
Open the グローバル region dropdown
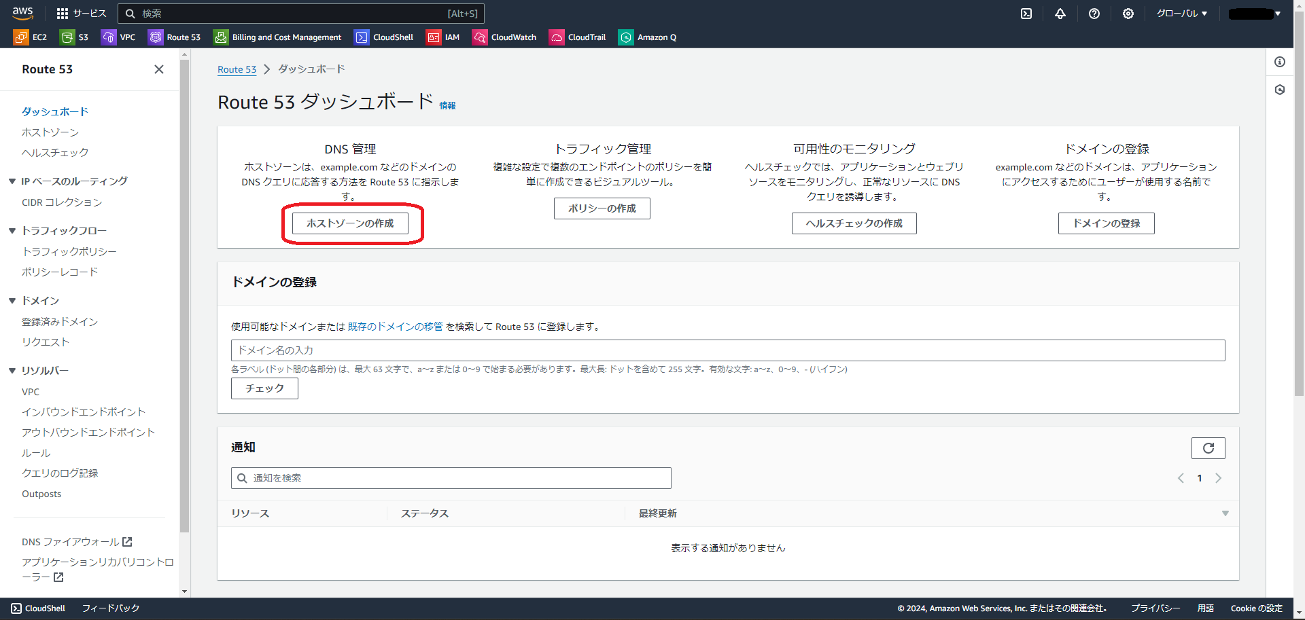click(x=1182, y=14)
